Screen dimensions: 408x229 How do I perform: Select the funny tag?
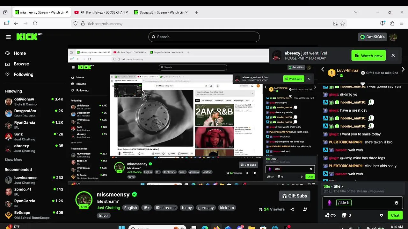tap(187, 208)
